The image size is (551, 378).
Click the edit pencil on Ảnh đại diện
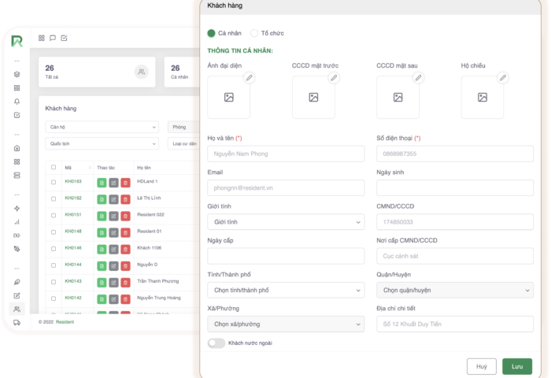coord(249,78)
